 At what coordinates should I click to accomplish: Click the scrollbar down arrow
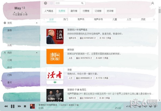coord(160,100)
